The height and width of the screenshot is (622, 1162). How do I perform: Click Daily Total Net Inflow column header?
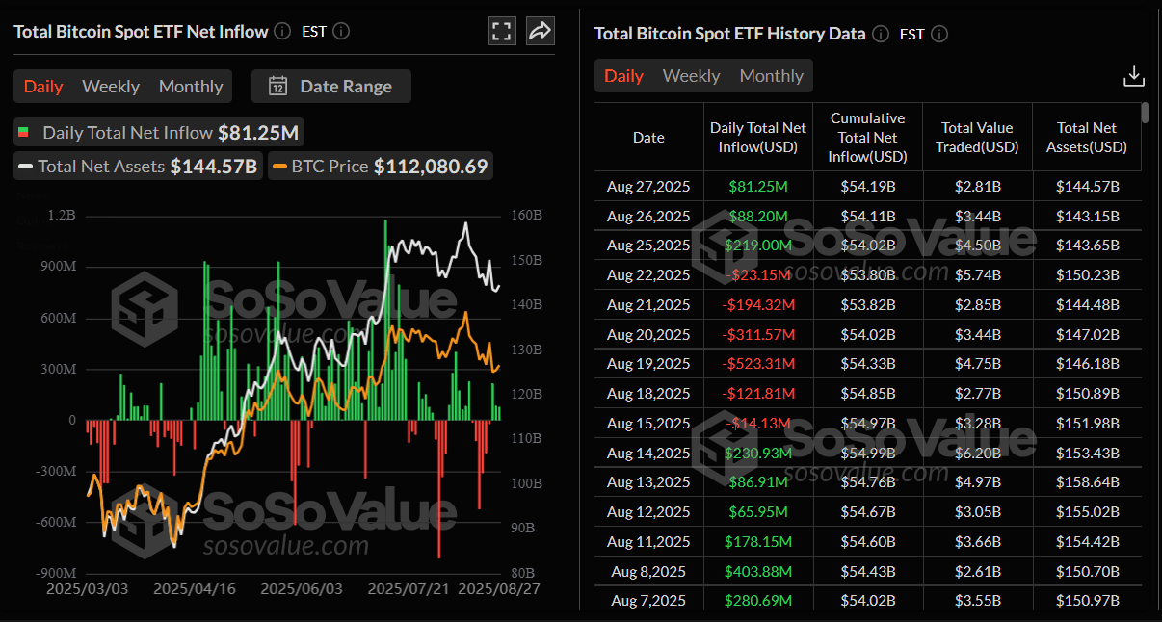(758, 137)
